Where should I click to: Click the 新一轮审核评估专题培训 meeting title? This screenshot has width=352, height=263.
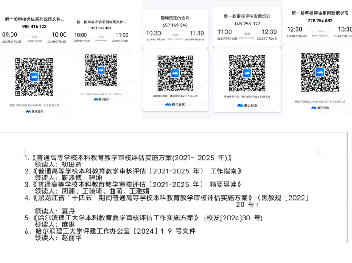247,16
